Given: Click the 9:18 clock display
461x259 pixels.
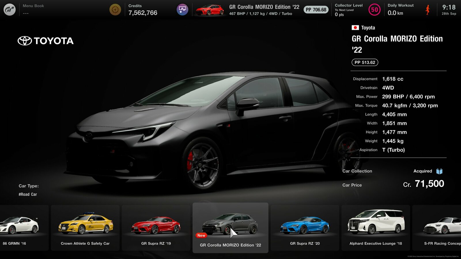Looking at the screenshot, I should point(449,7).
